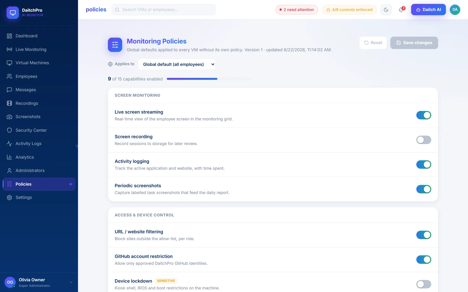Click the Monitoring Policies sliders icon
Image resolution: width=468 pixels, height=292 pixels.
pos(115,45)
